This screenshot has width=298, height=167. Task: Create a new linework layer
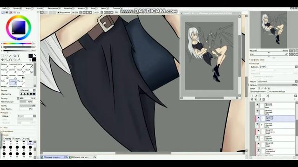[256, 96]
